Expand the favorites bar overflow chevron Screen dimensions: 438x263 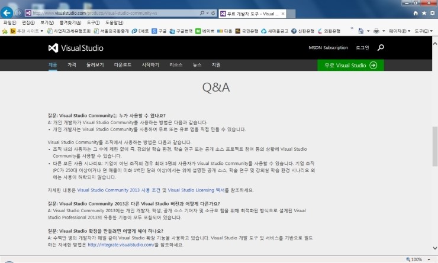tap(352, 28)
